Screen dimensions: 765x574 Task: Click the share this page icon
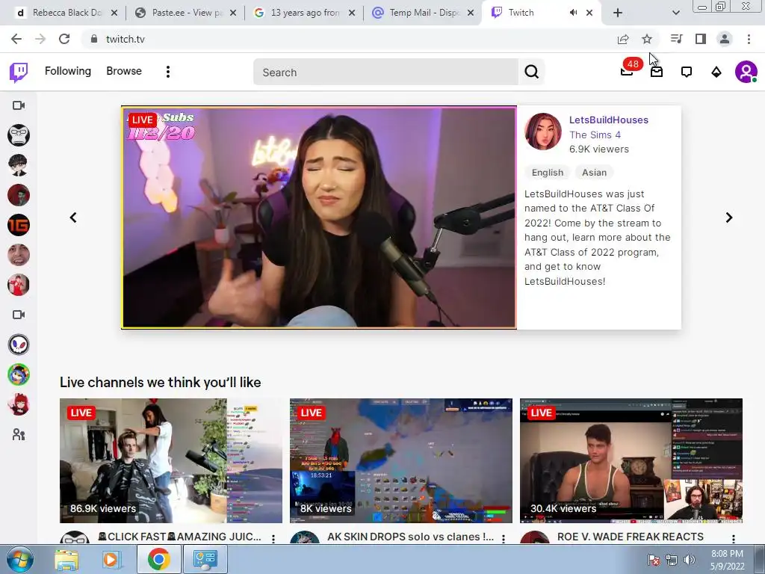(x=623, y=40)
